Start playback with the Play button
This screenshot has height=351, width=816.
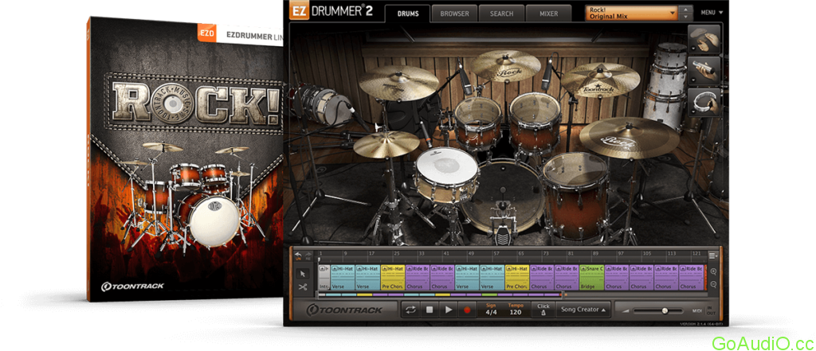pos(448,310)
